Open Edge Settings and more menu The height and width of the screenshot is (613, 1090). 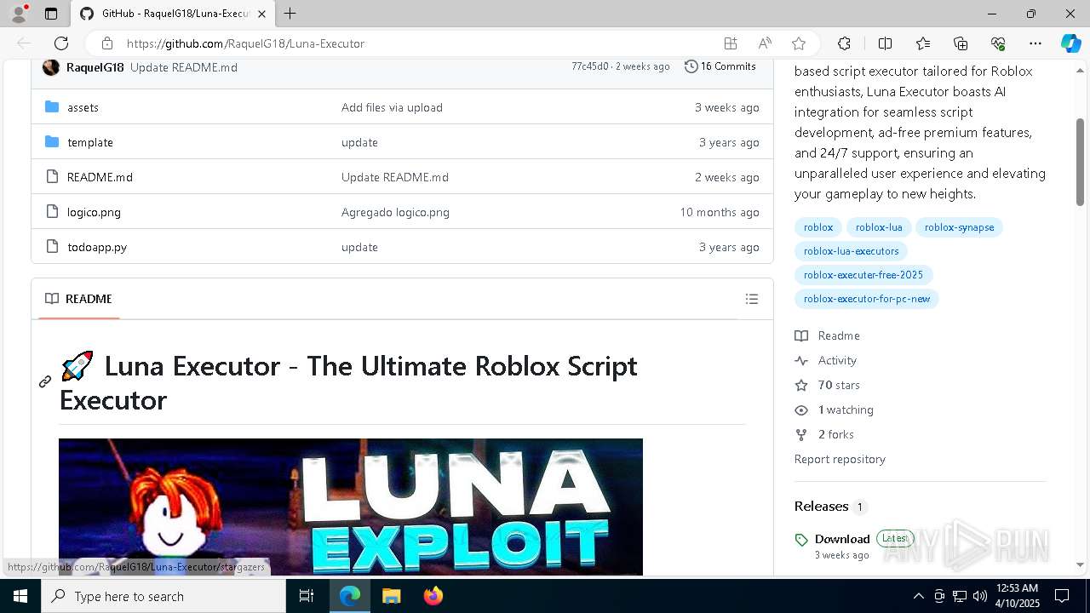pos(1035,43)
